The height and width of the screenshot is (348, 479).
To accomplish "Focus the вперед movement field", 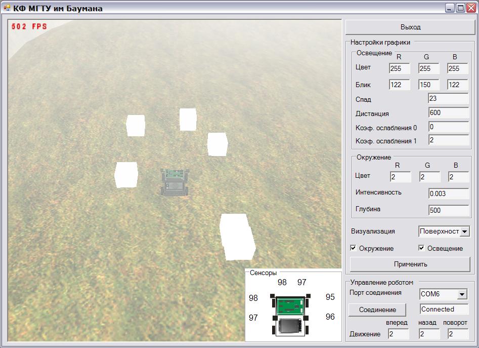I will click(x=398, y=333).
